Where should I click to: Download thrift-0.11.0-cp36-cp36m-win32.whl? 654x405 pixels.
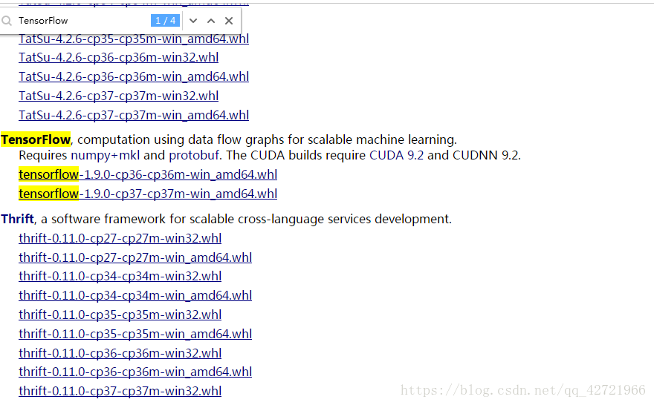coord(120,353)
